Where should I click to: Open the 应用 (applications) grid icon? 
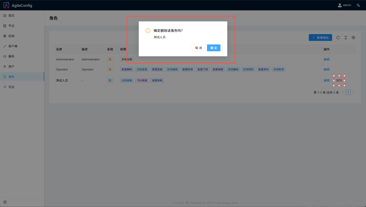tap(4, 36)
